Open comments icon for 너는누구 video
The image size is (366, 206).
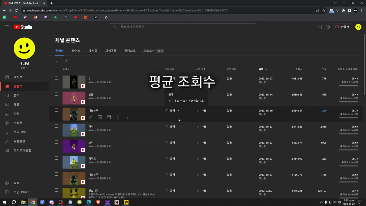[109, 117]
